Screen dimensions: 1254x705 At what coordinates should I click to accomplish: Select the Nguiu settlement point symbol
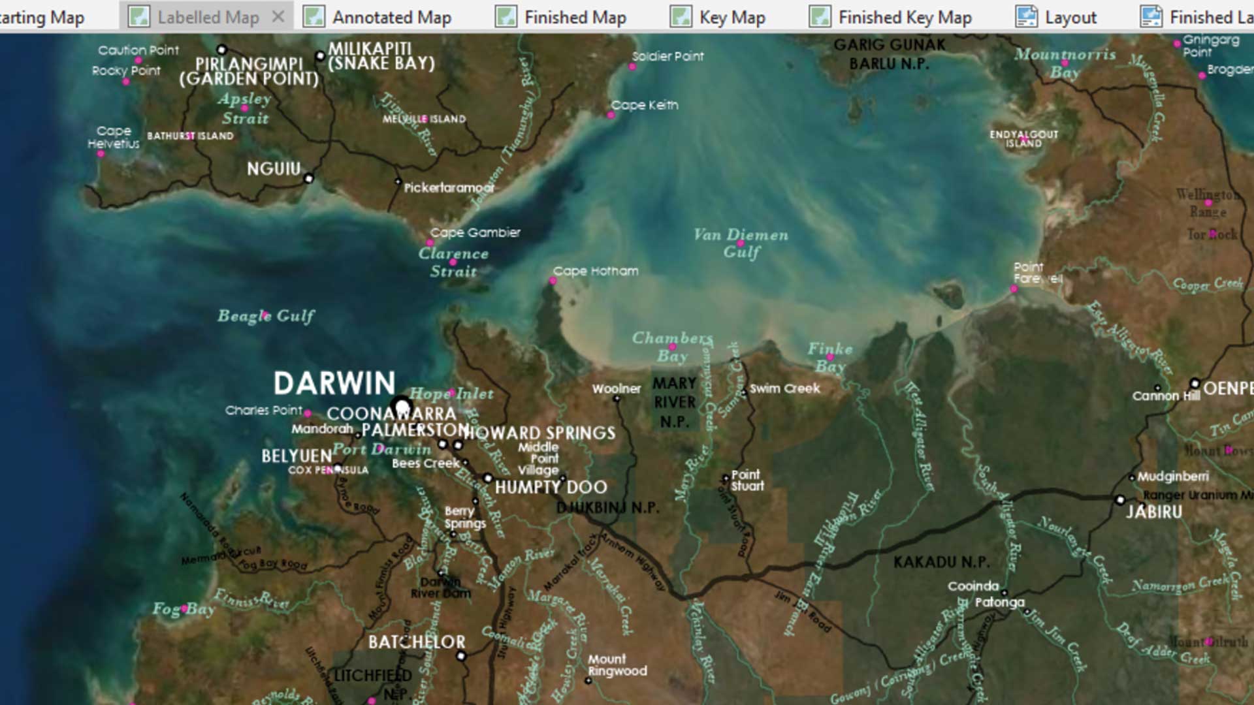point(309,178)
